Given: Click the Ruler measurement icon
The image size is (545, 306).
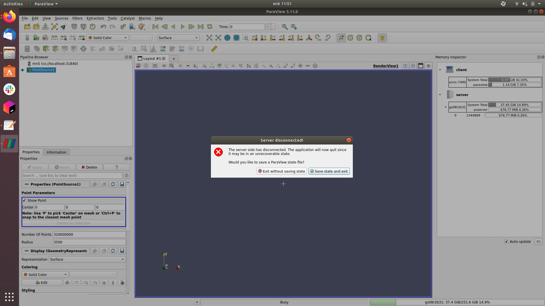Looking at the screenshot, I should pyautogui.click(x=214, y=49).
